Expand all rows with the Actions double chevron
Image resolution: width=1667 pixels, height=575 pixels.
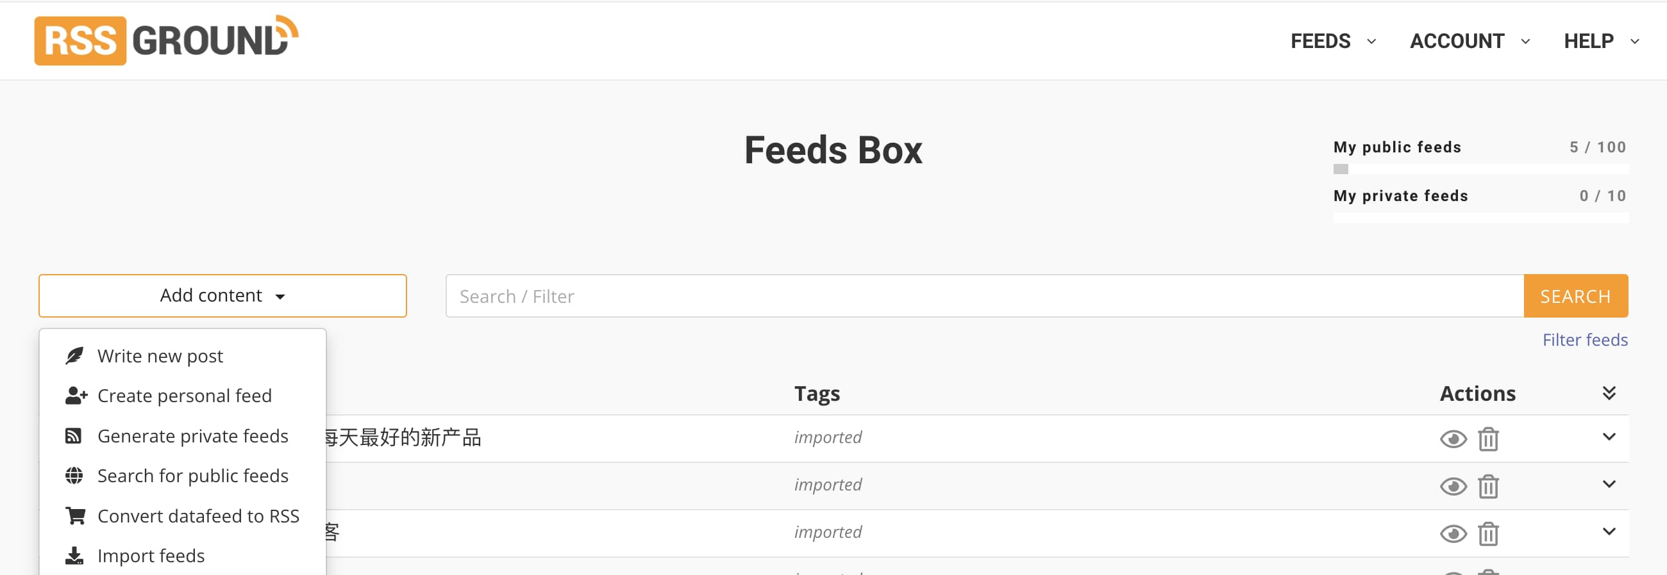(x=1609, y=393)
